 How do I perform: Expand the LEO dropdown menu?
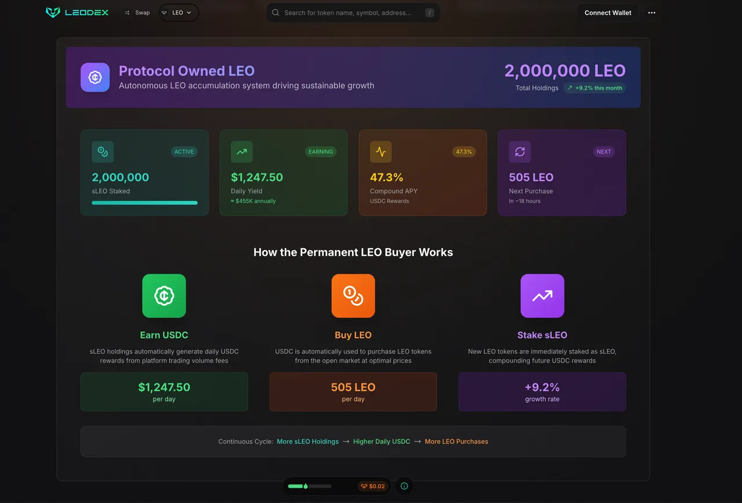179,13
